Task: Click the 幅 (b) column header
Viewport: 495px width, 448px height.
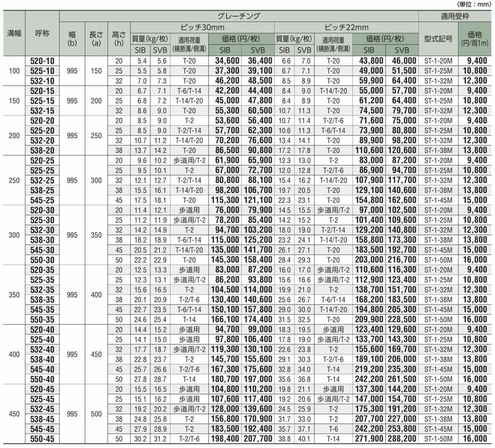Action: (72, 39)
